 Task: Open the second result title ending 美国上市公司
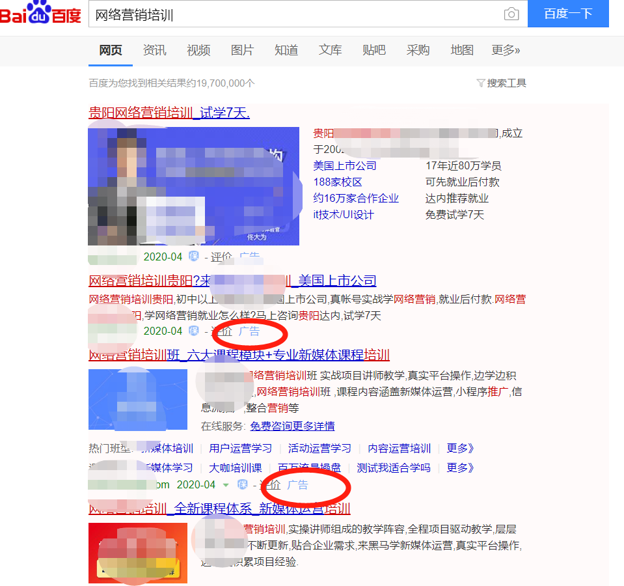pos(232,281)
